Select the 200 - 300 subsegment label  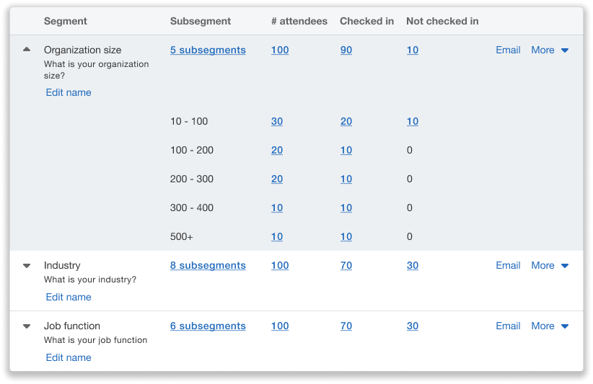(192, 179)
